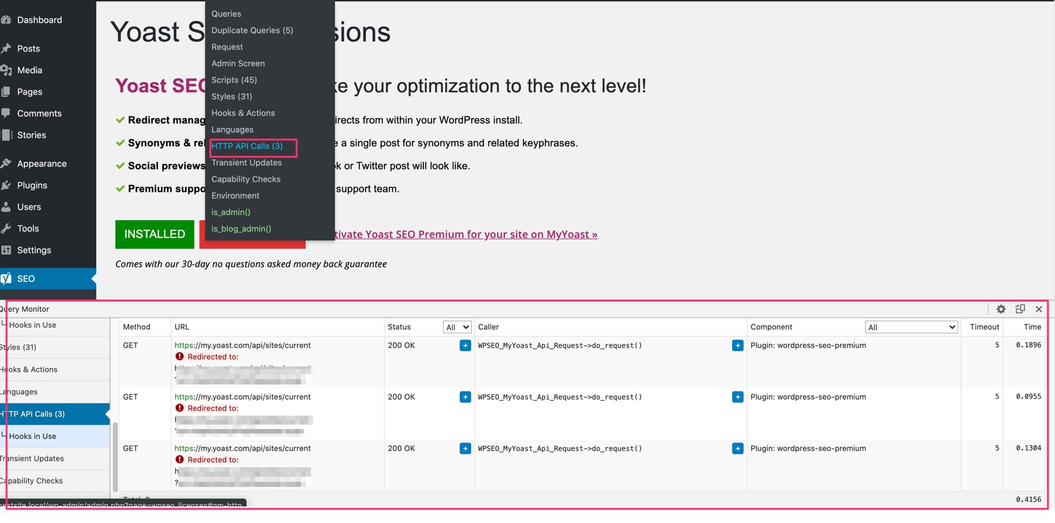Open Styles (31) panel in Query Monitor
Image resolution: width=1055 pixels, height=523 pixels.
pyautogui.click(x=55, y=347)
